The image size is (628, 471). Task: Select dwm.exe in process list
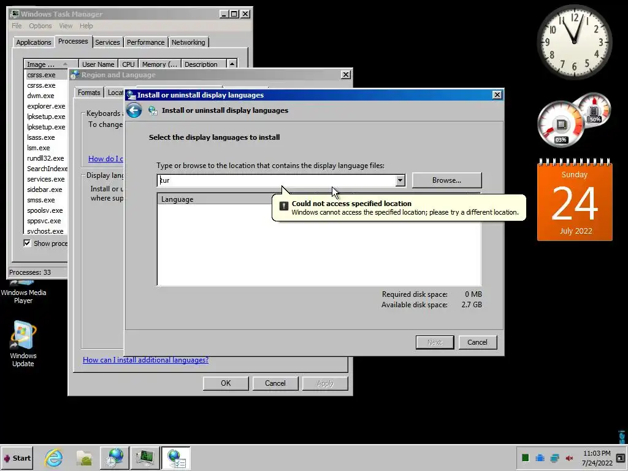tap(46, 96)
